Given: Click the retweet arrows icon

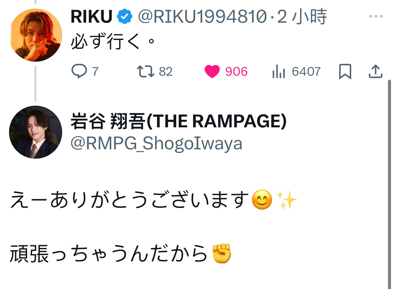Looking at the screenshot, I should [145, 71].
